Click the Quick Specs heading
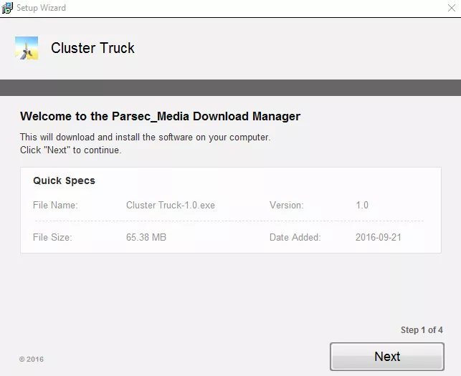Screen dimensions: 461x376 64,180
